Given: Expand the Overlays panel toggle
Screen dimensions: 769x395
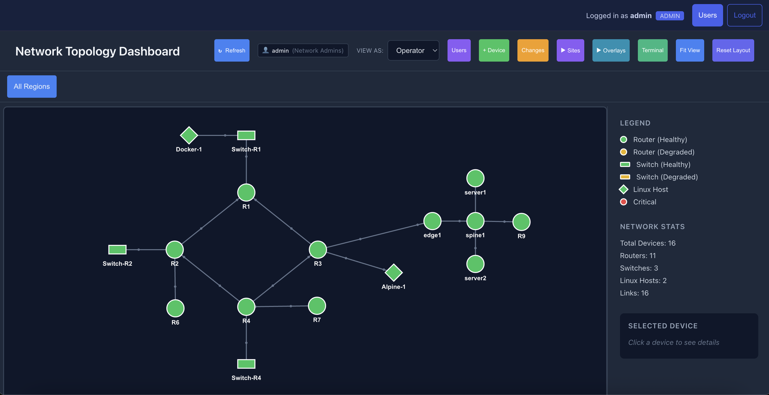Looking at the screenshot, I should [611, 50].
